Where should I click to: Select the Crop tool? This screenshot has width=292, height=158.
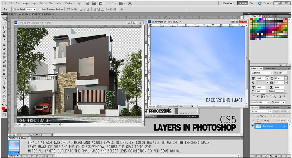coord(4,36)
